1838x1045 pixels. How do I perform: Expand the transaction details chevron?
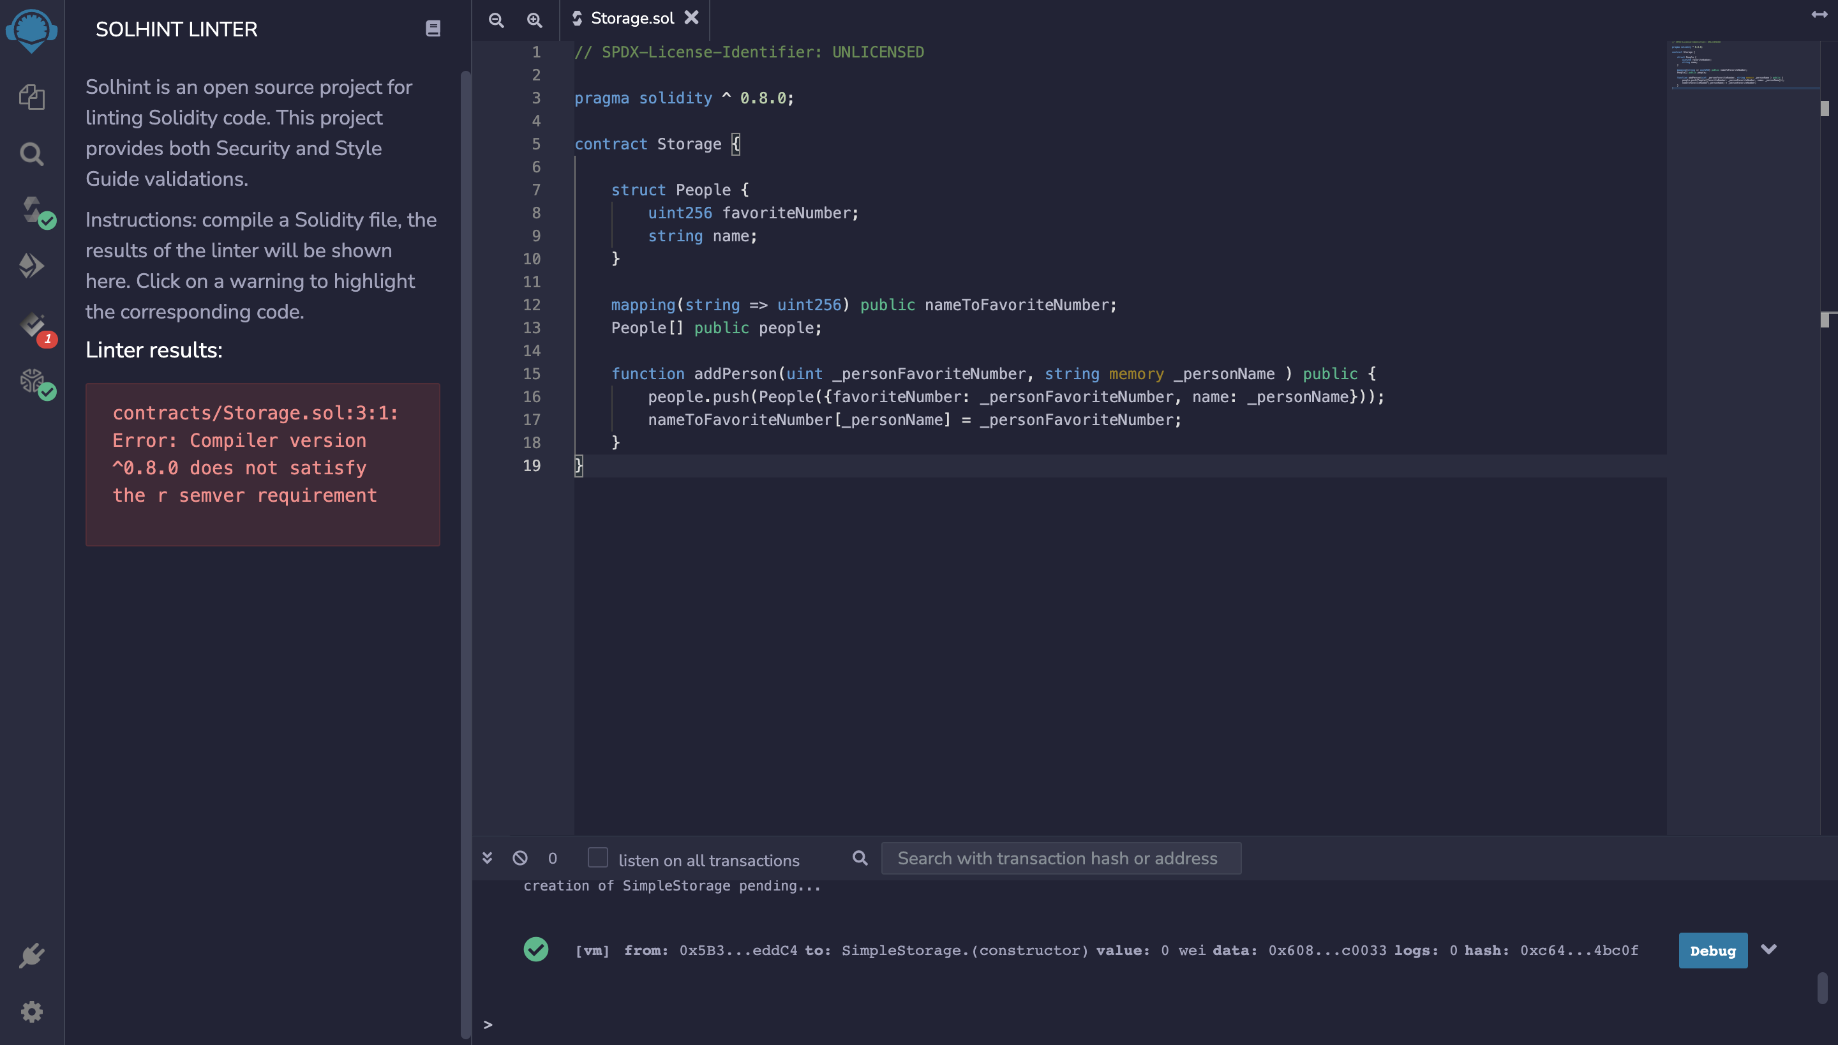pyautogui.click(x=1768, y=949)
